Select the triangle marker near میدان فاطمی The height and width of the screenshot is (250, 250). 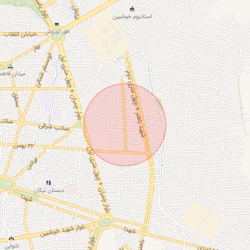click(x=11, y=66)
